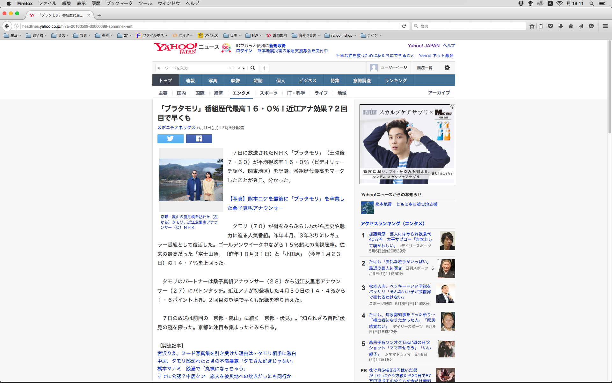Click the plus button beside search
The height and width of the screenshot is (383, 612).
tap(265, 68)
